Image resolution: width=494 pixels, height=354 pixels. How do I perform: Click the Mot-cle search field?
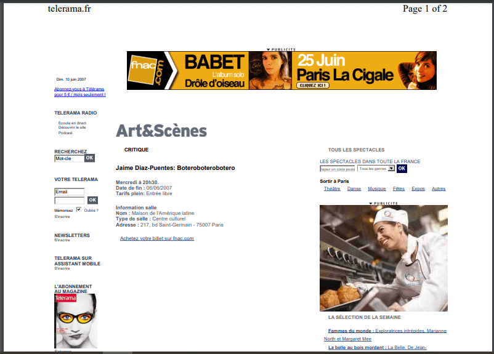[69, 158]
